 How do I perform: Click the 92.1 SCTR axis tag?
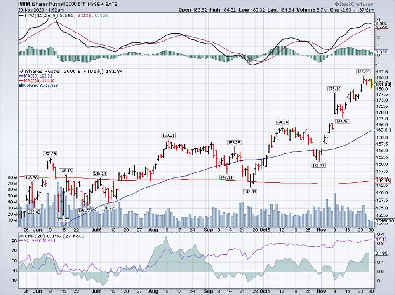coord(381,239)
